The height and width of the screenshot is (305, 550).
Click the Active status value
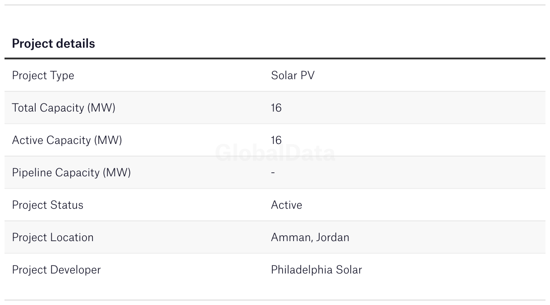point(286,205)
